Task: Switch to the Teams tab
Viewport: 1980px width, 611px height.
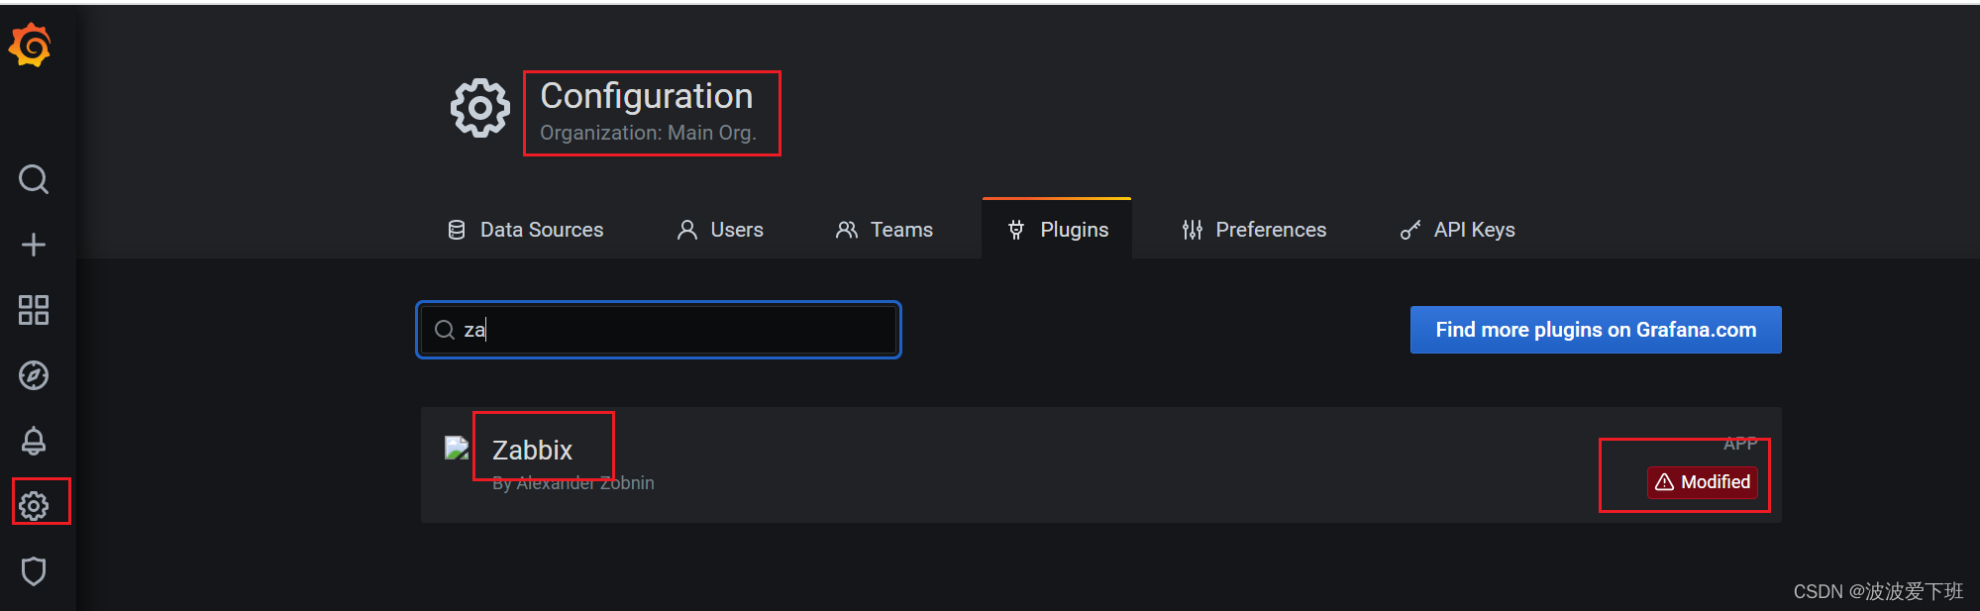Action: pos(885,230)
